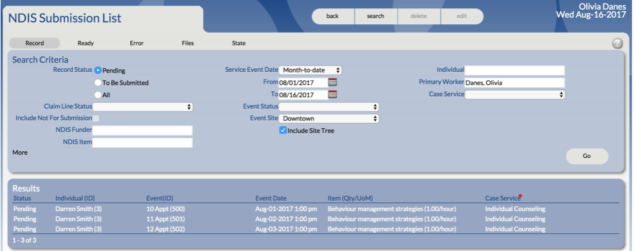
Task: Click the 1 - 3 of 3 results count
Action: click(x=24, y=240)
